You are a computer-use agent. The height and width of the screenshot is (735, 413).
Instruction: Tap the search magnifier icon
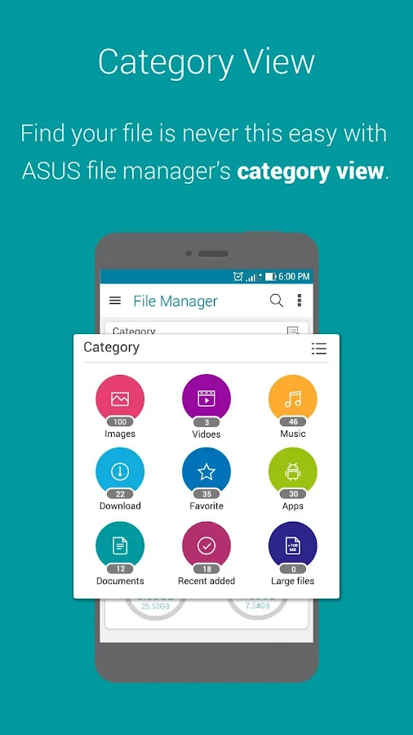click(276, 301)
